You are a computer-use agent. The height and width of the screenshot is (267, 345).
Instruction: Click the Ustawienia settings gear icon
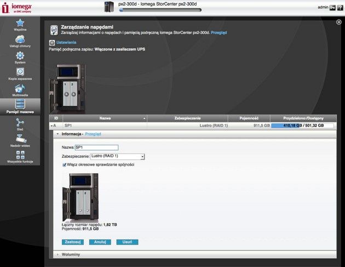coord(52,43)
